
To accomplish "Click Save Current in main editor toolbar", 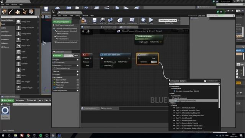I will coord(46,10).
